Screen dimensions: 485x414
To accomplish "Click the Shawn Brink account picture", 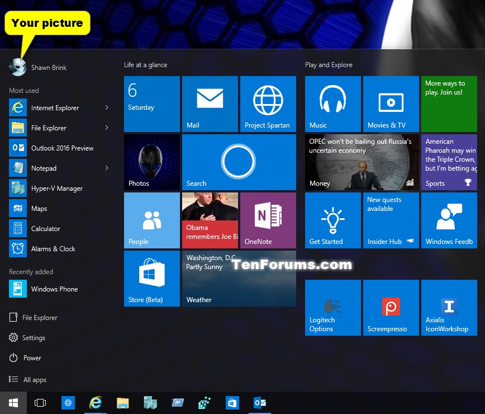I will click(x=17, y=67).
